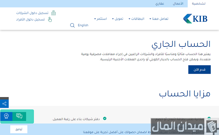
Task: Switch to the الأعمال tab
Action: (x=178, y=4)
